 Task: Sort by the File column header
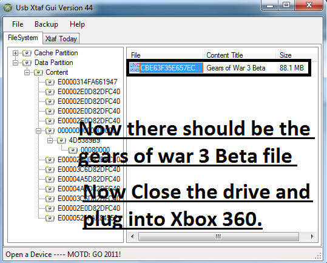[165, 55]
